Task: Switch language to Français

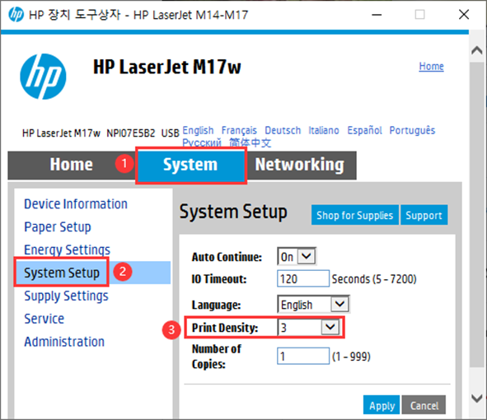Action: click(x=239, y=130)
